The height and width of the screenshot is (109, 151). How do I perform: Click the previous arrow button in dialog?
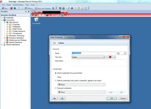pyautogui.click(x=55, y=98)
